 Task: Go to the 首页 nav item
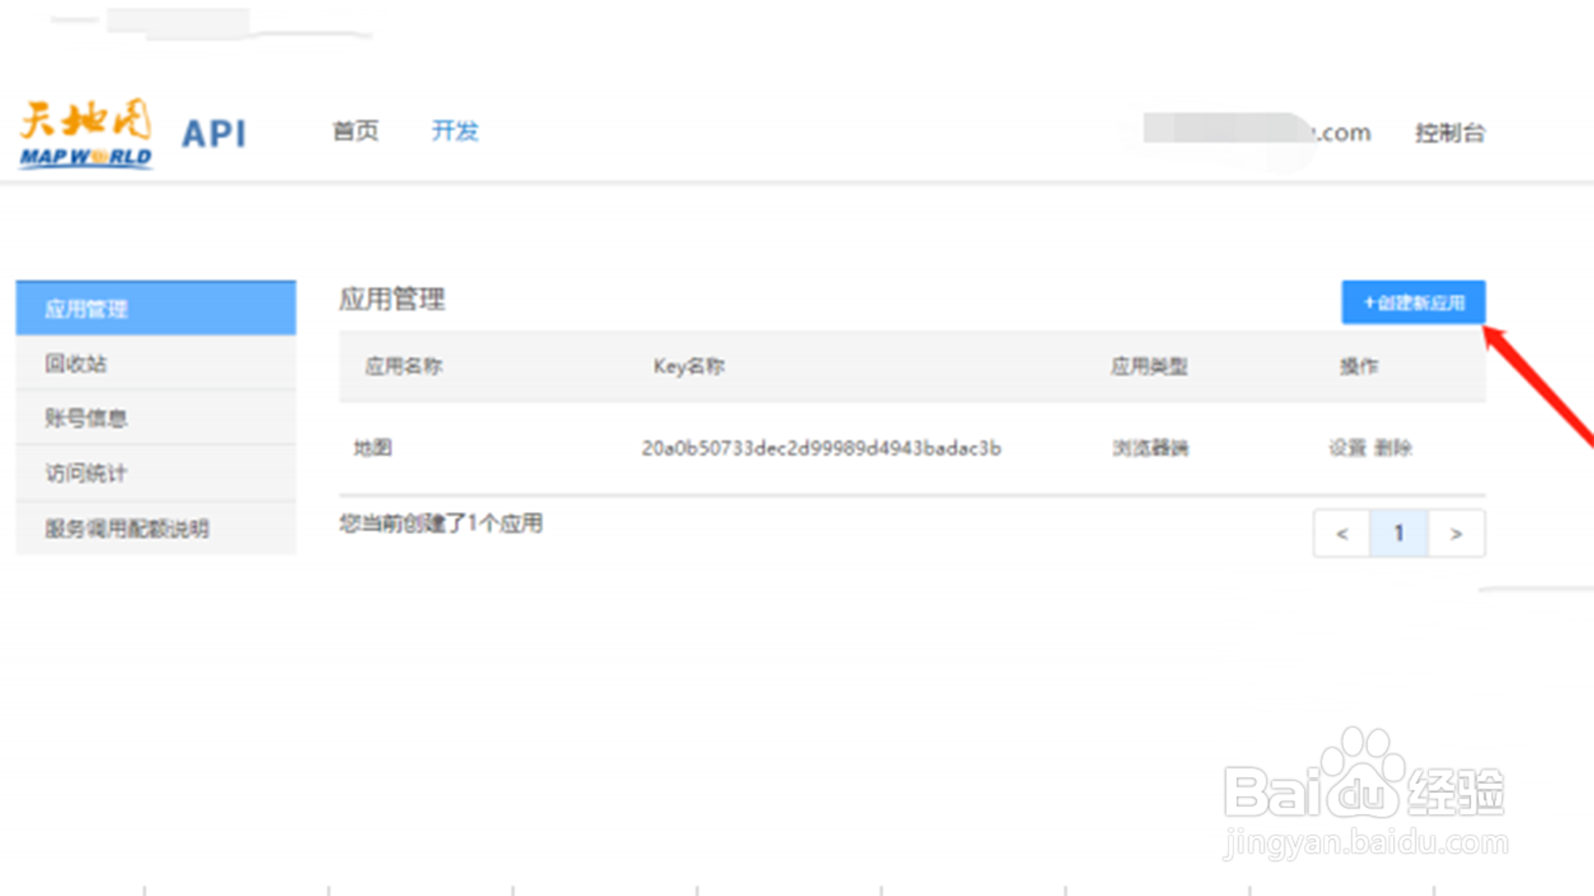(355, 131)
